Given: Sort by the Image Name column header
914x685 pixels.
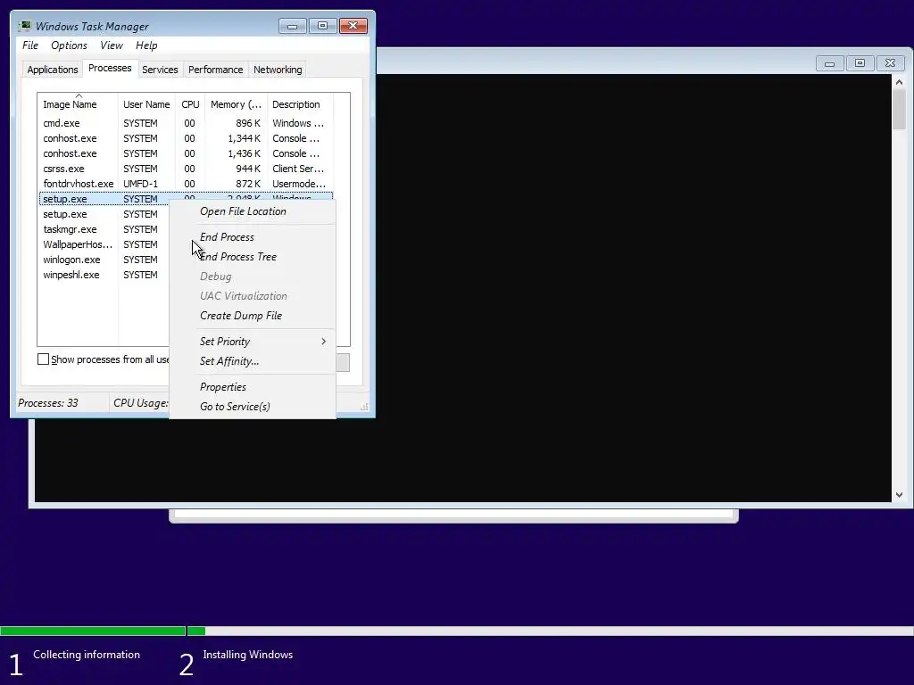Looking at the screenshot, I should (79, 104).
